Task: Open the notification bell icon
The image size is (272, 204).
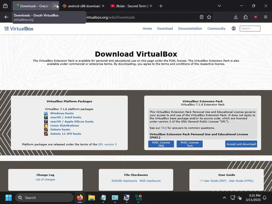Action: pos(265,198)
